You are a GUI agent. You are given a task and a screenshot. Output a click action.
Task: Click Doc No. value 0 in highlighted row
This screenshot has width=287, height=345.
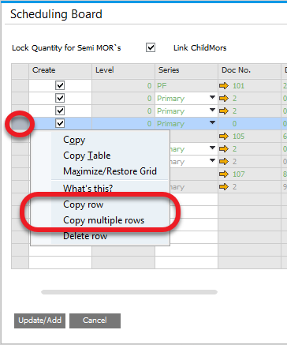click(x=234, y=124)
